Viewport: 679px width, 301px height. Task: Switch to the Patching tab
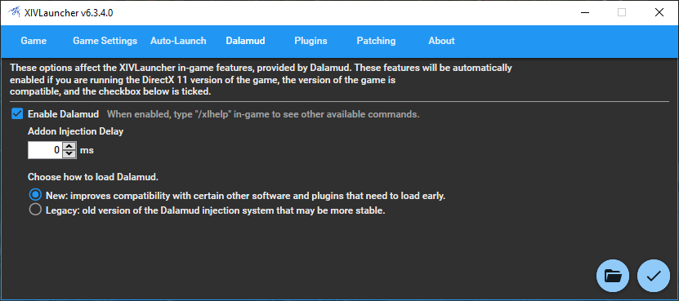click(377, 41)
